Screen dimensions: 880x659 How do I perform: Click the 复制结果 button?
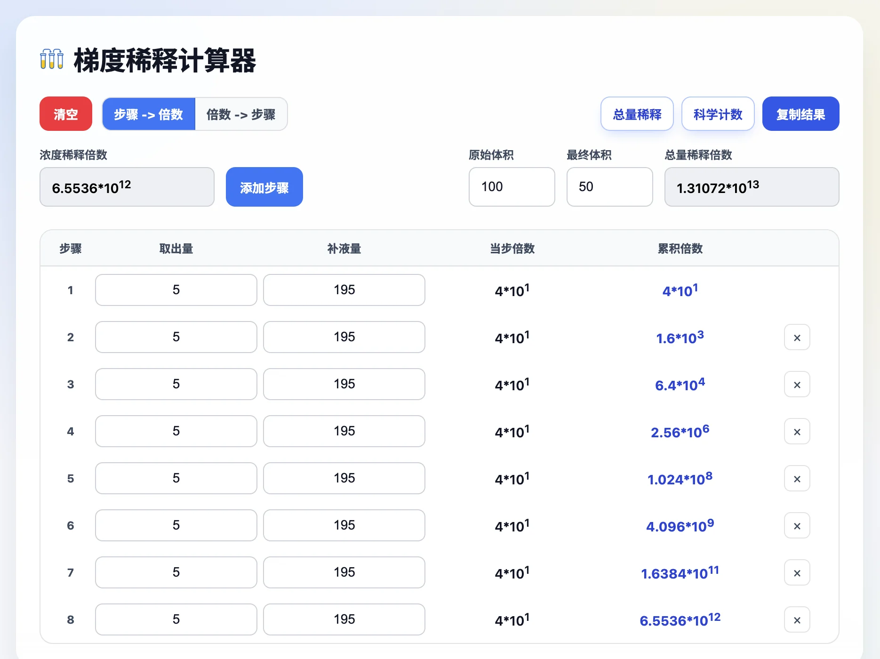800,114
